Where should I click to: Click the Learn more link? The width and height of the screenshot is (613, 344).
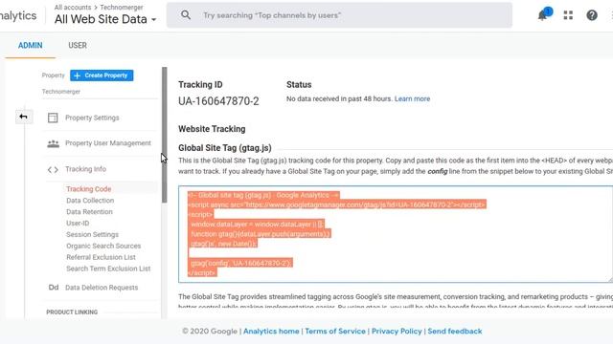[412, 98]
